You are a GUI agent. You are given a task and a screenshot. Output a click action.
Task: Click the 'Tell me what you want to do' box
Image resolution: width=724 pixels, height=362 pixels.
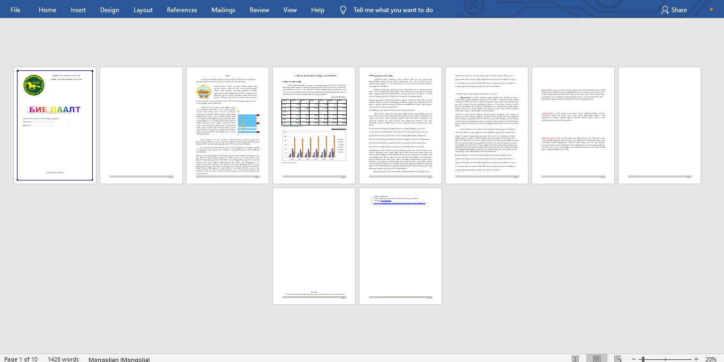[393, 10]
